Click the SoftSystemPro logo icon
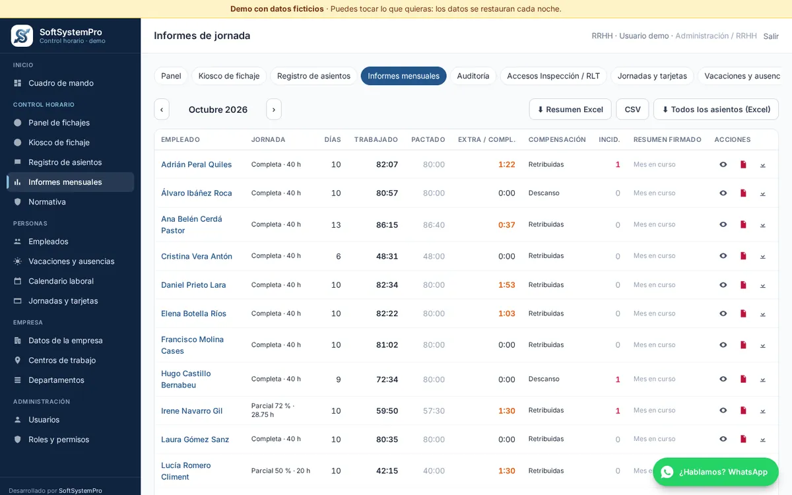 click(x=22, y=36)
